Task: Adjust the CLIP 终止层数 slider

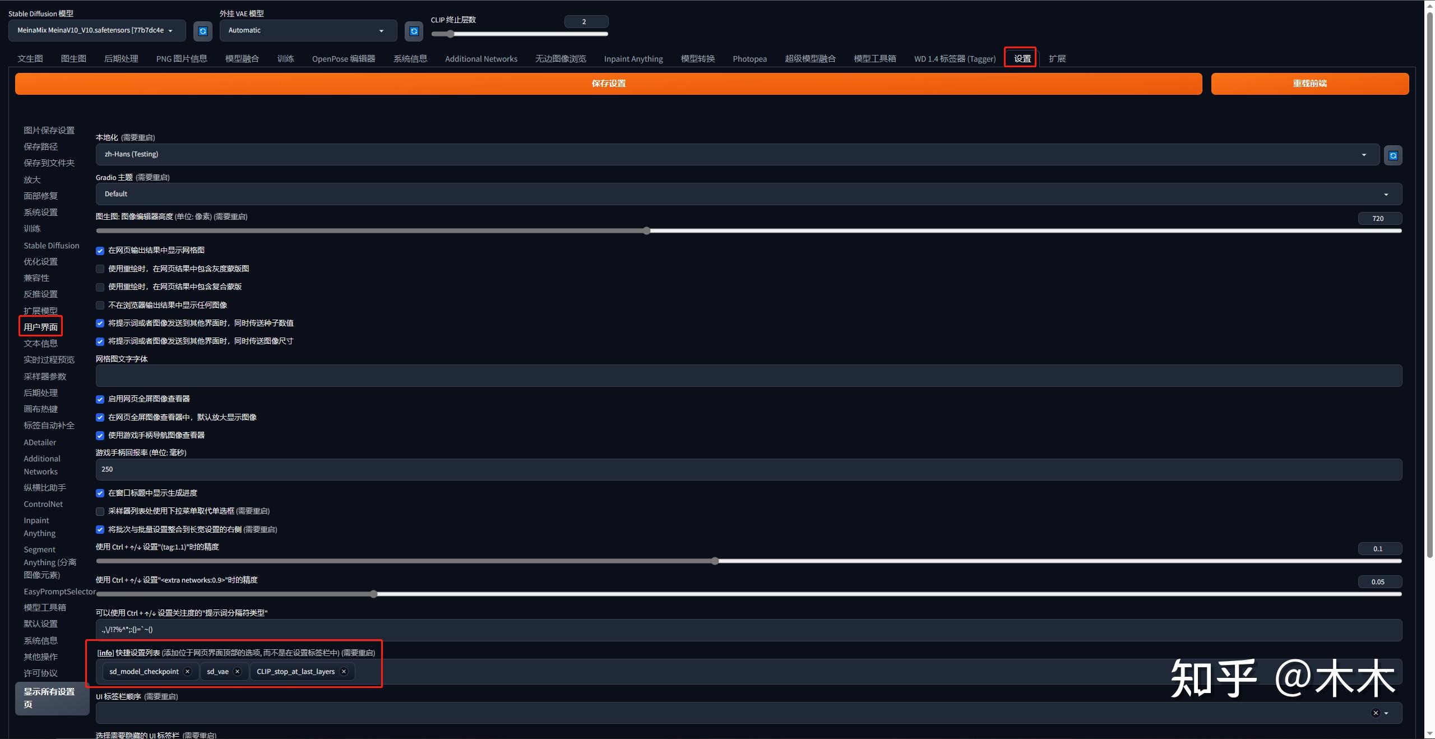Action: pos(451,34)
